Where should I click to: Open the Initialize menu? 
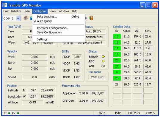(x=16, y=11)
